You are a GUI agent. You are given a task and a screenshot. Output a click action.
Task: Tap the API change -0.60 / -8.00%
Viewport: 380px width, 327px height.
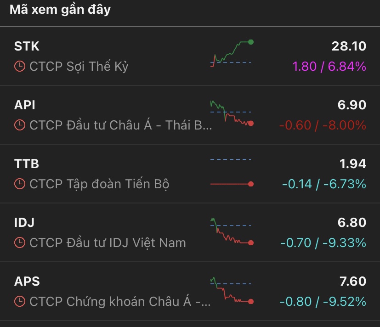323,125
